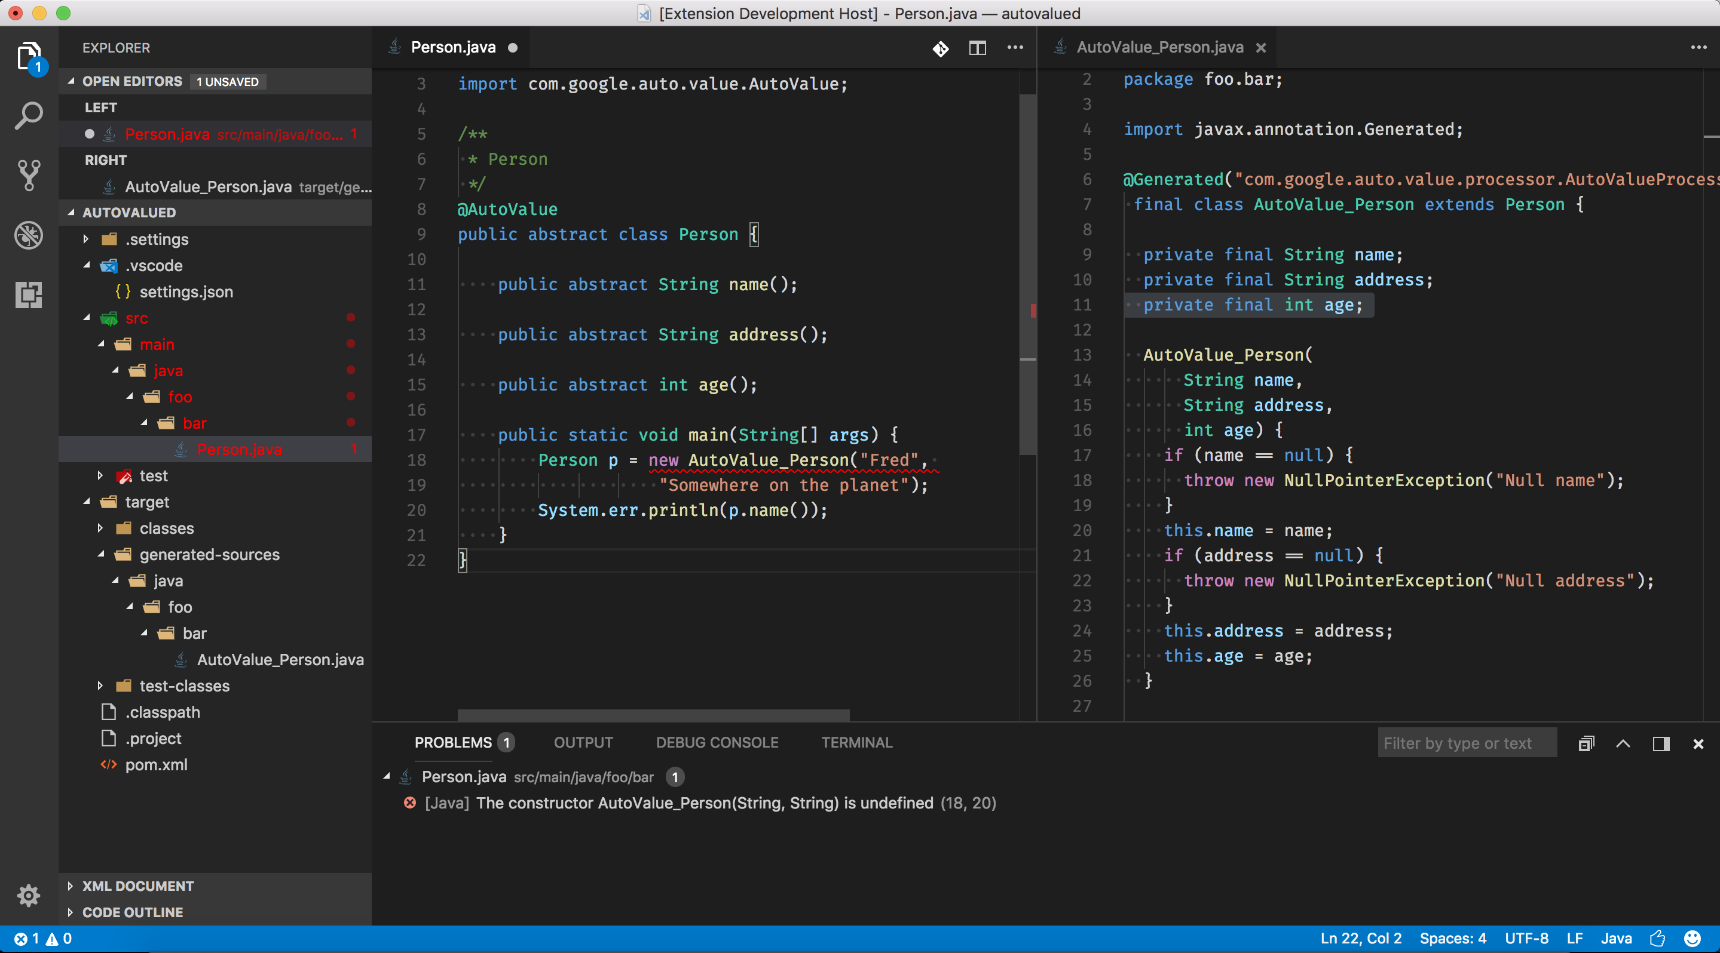Switch to the Person.java editor tab
The width and height of the screenshot is (1720, 953).
click(x=452, y=48)
